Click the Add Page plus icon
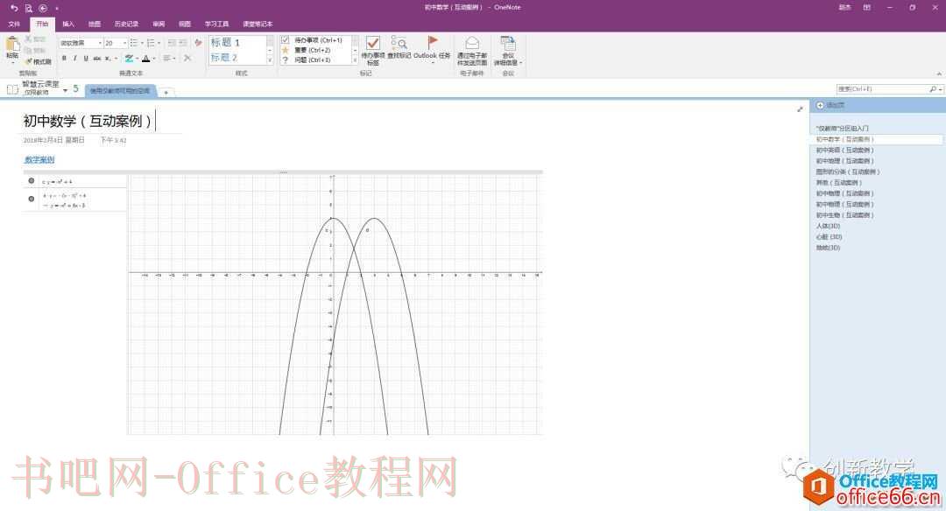Screen dimensions: 946x511 820,106
